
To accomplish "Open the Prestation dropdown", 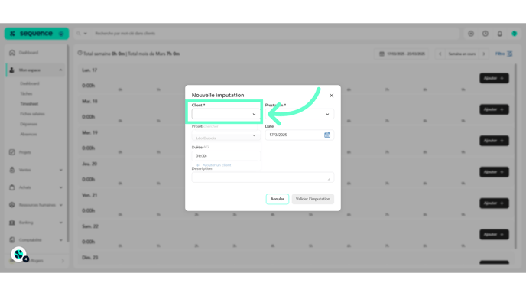I will [300, 114].
